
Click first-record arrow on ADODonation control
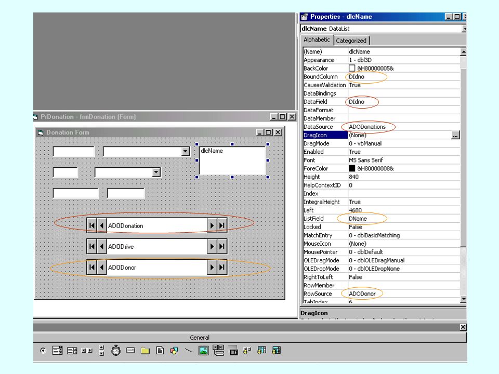[92, 225]
